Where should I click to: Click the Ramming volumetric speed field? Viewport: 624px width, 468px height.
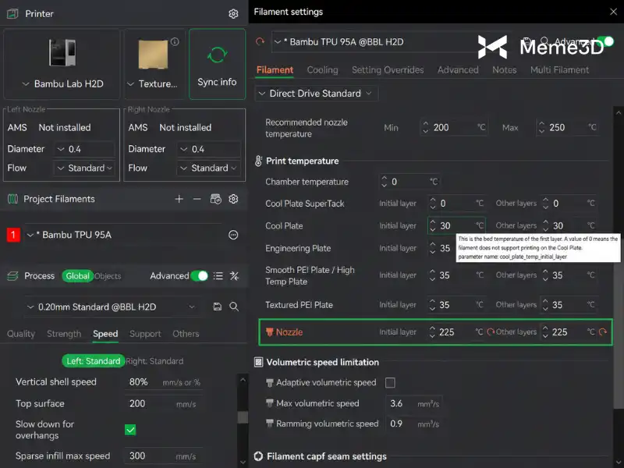[x=414, y=424]
